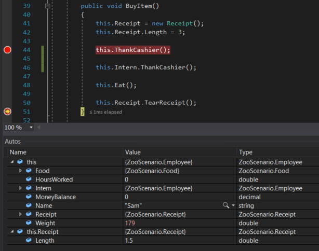Click the current statement arrow on line 51
This screenshot has height=251, width=319.
coord(7,111)
